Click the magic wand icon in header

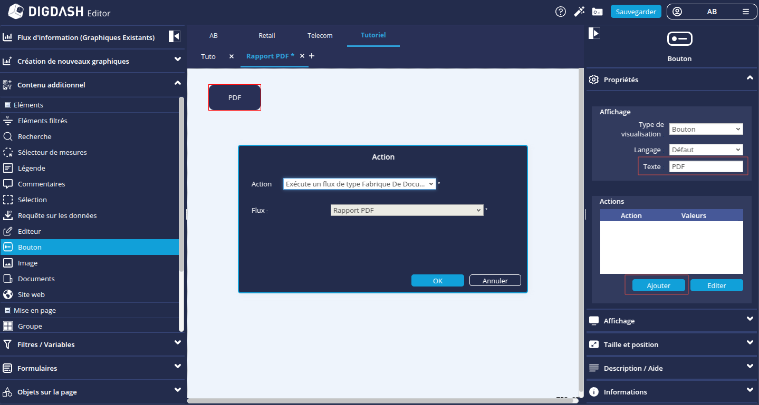[579, 12]
